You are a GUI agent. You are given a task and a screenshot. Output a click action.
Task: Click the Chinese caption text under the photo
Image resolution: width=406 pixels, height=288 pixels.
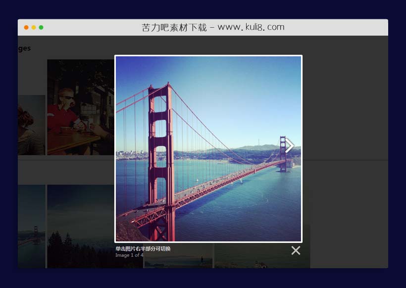point(143,248)
